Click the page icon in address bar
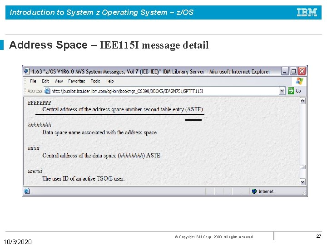The width and height of the screenshot is (327, 245). point(48,91)
